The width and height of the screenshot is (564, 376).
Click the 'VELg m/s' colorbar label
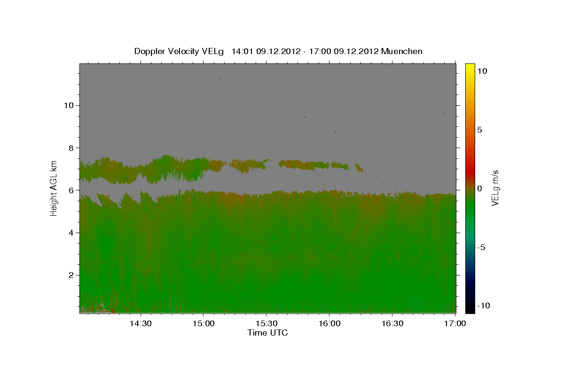495,188
